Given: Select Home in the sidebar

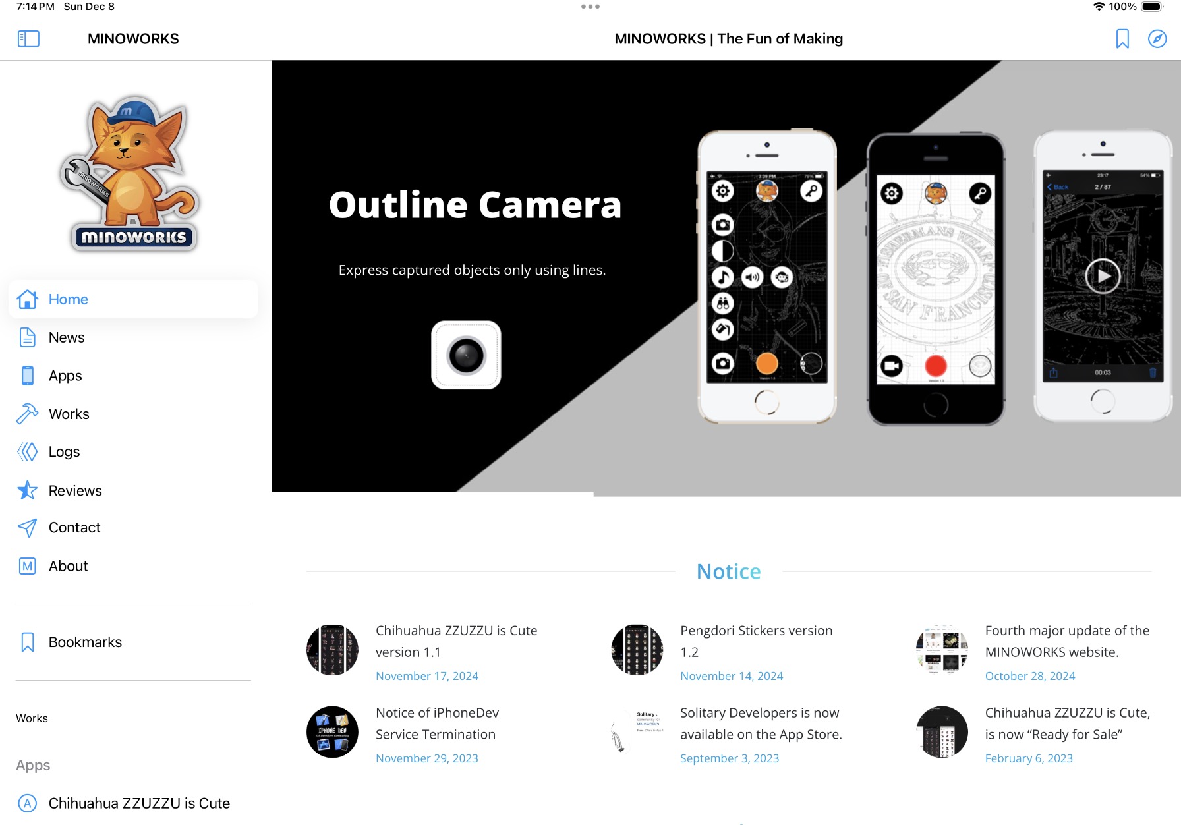Looking at the screenshot, I should click(x=133, y=299).
